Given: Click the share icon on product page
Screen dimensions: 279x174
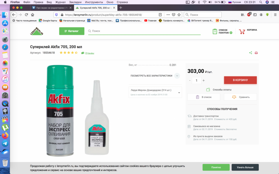Looking at the screenshot, I should [x=251, y=53].
